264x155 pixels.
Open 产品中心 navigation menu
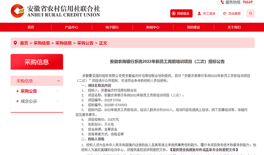point(71,27)
